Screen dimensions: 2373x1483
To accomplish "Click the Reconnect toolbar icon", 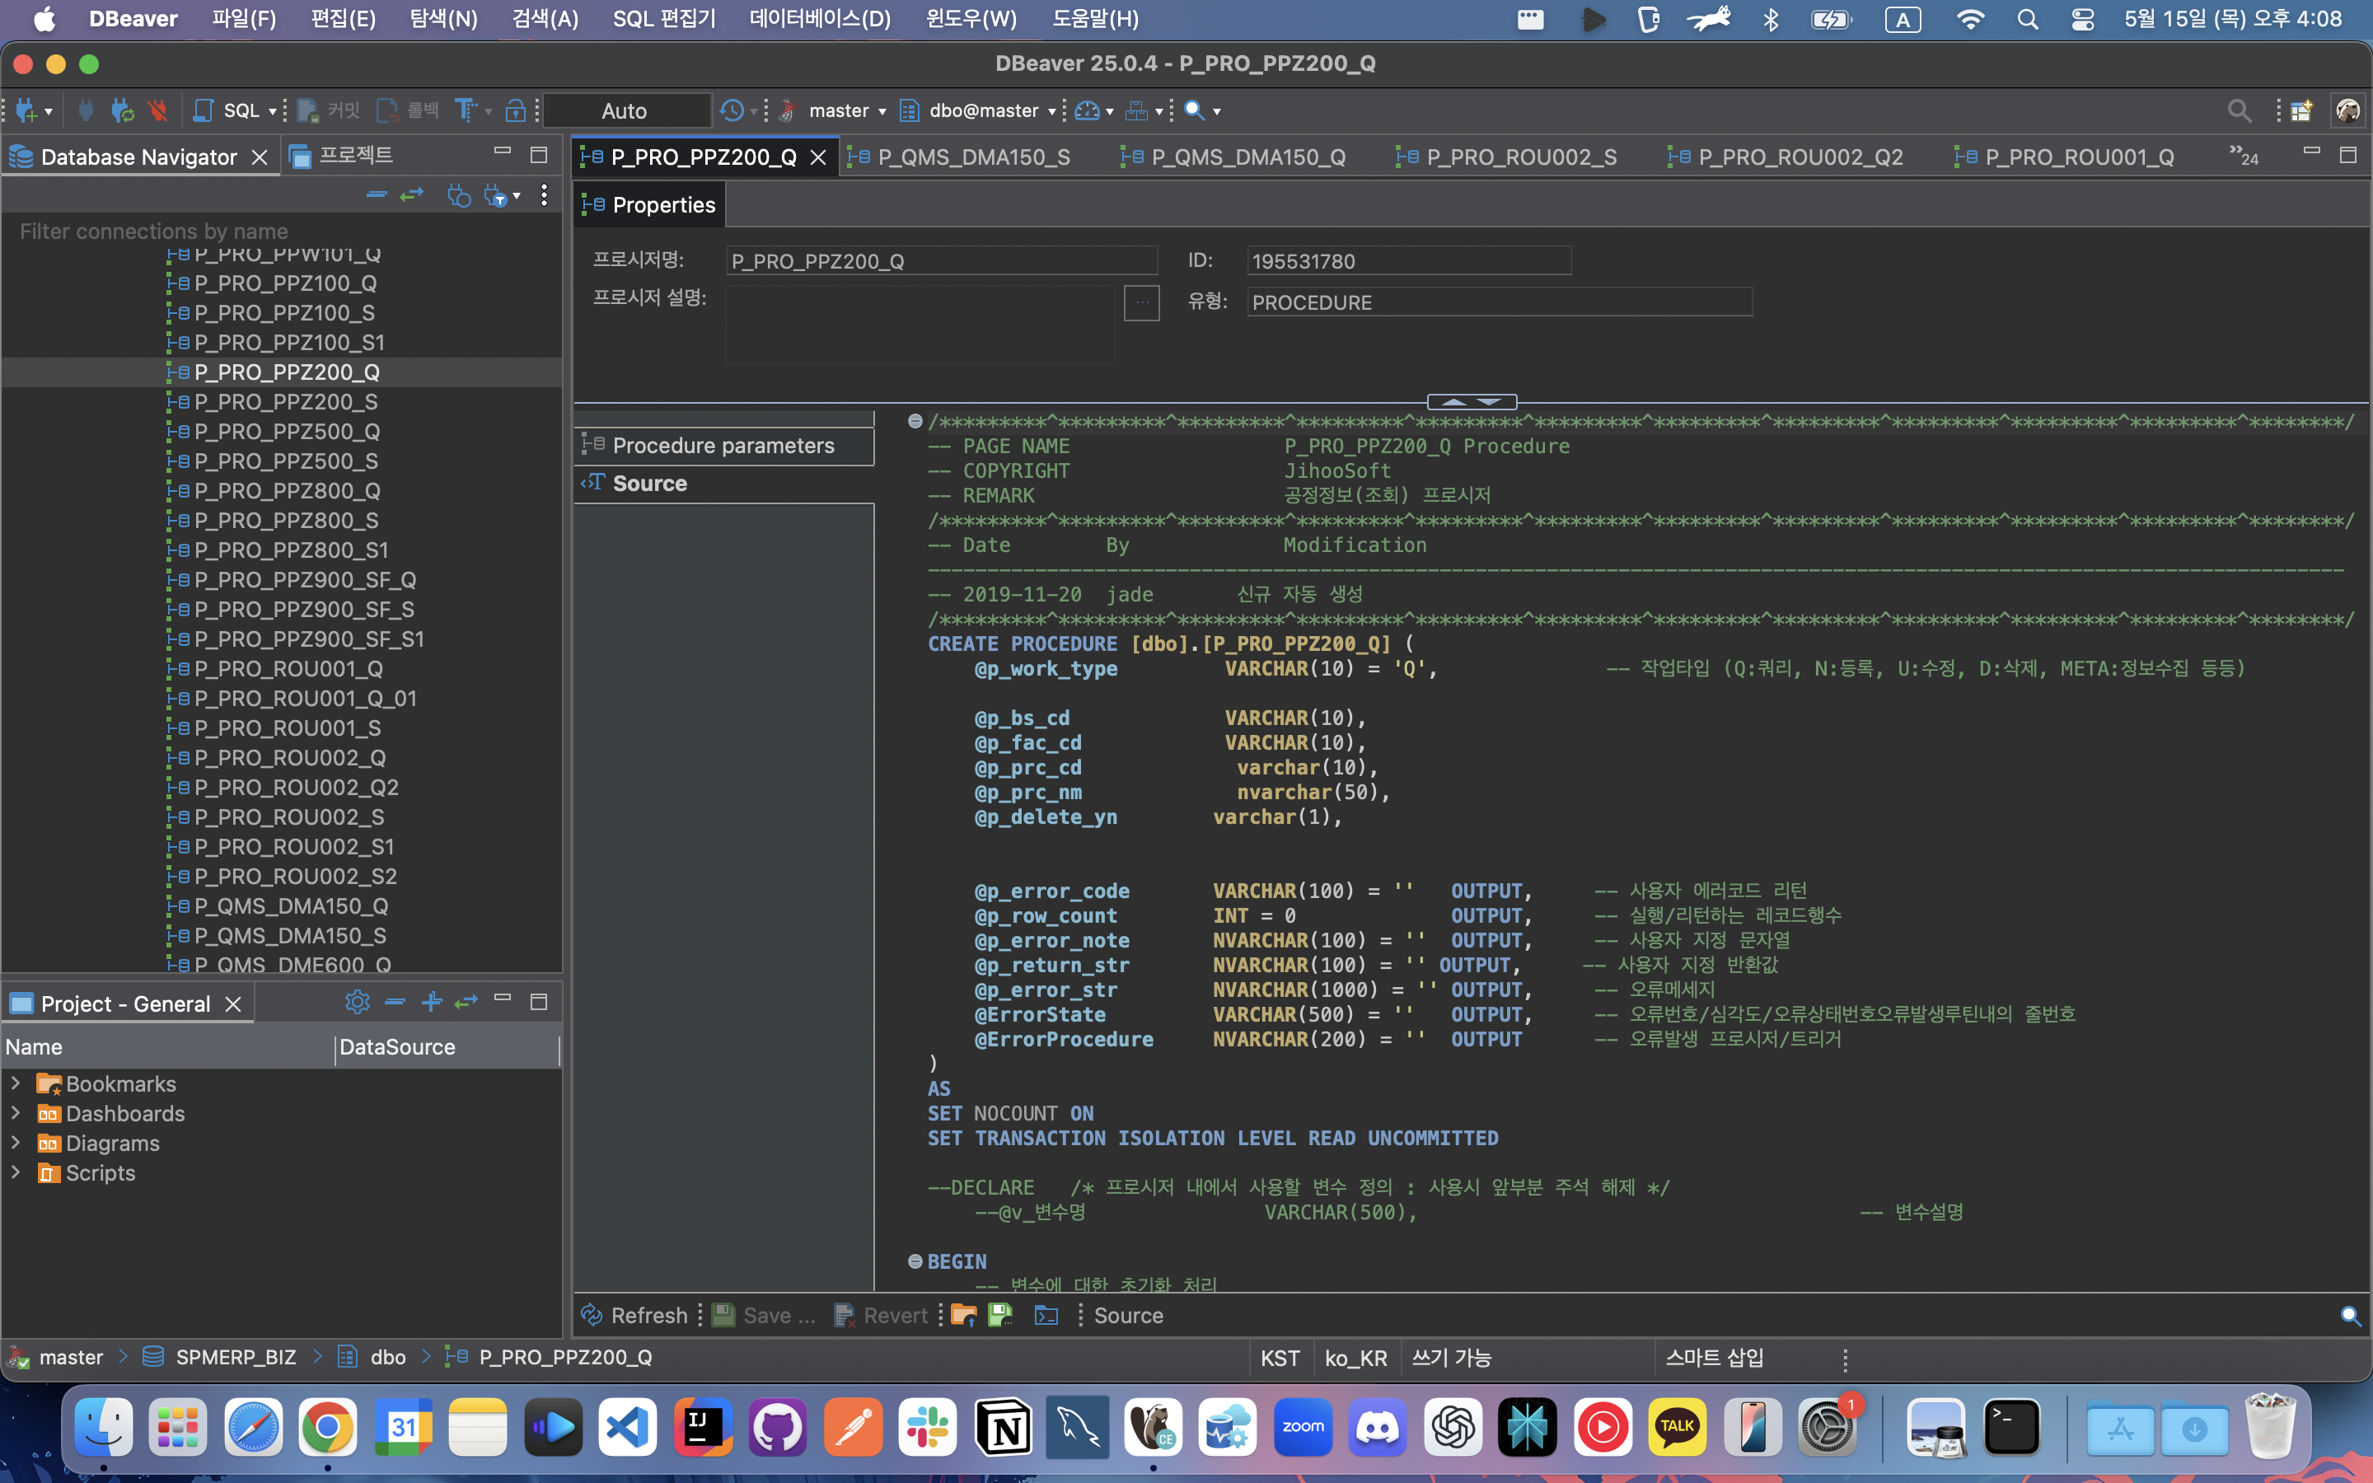I will point(123,111).
